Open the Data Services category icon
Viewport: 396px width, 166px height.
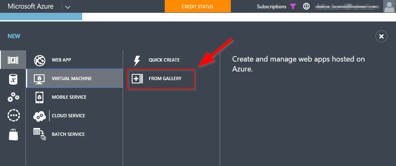(x=13, y=79)
